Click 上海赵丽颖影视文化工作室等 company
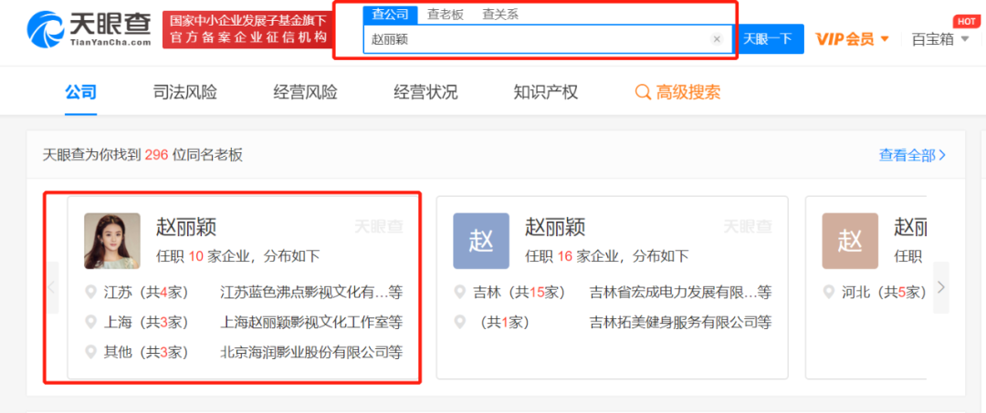Image resolution: width=986 pixels, height=413 pixels. (311, 323)
